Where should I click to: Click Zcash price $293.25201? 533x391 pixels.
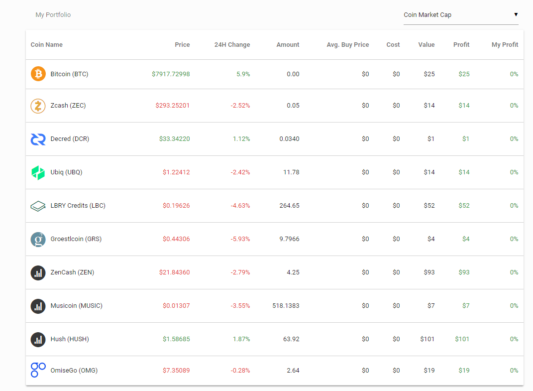pos(173,106)
